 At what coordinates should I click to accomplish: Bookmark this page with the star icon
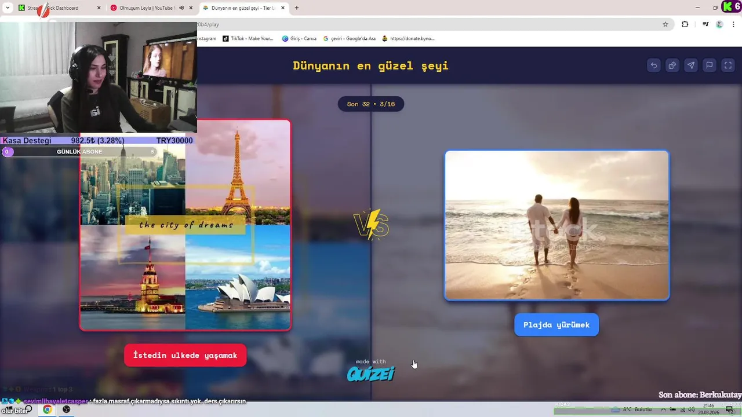pyautogui.click(x=665, y=24)
